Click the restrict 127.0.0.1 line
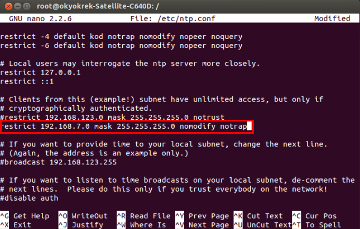Screen dimensions: 360x229 click(x=40, y=72)
